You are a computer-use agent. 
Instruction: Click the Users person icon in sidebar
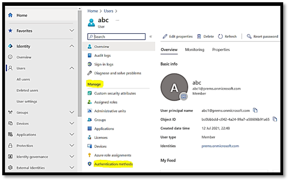[x=10, y=68]
